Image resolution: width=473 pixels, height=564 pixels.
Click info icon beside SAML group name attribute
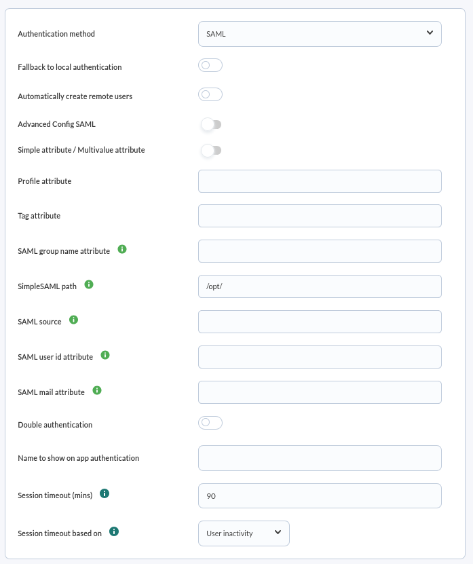pyautogui.click(x=122, y=249)
